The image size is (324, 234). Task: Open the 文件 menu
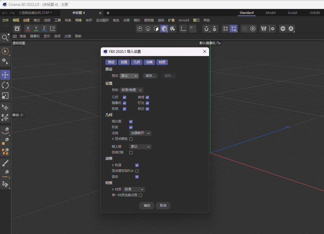pyautogui.click(x=6, y=20)
